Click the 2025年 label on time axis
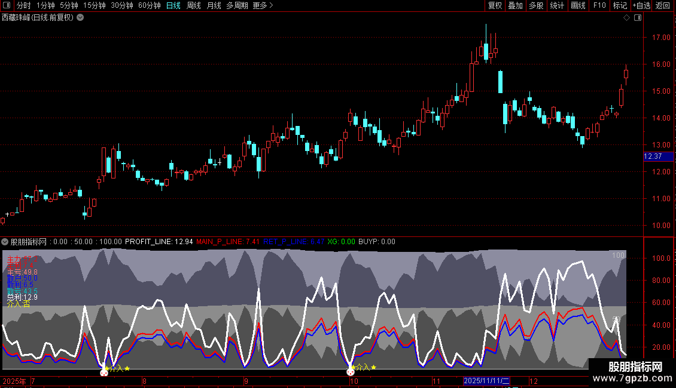Screen dimensions: 676x388 [14, 381]
